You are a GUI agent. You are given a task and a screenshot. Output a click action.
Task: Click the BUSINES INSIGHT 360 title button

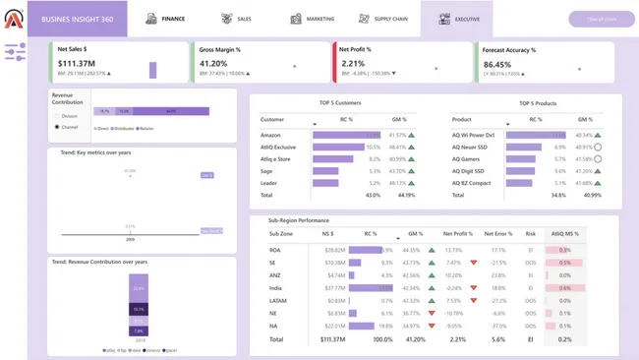(x=78, y=19)
